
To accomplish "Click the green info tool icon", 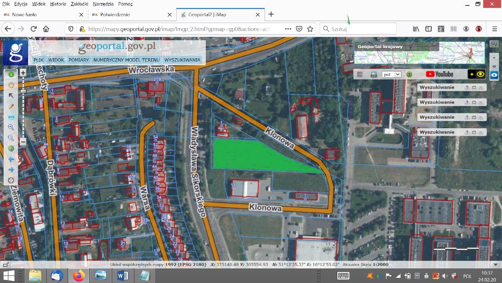I will coord(11,74).
